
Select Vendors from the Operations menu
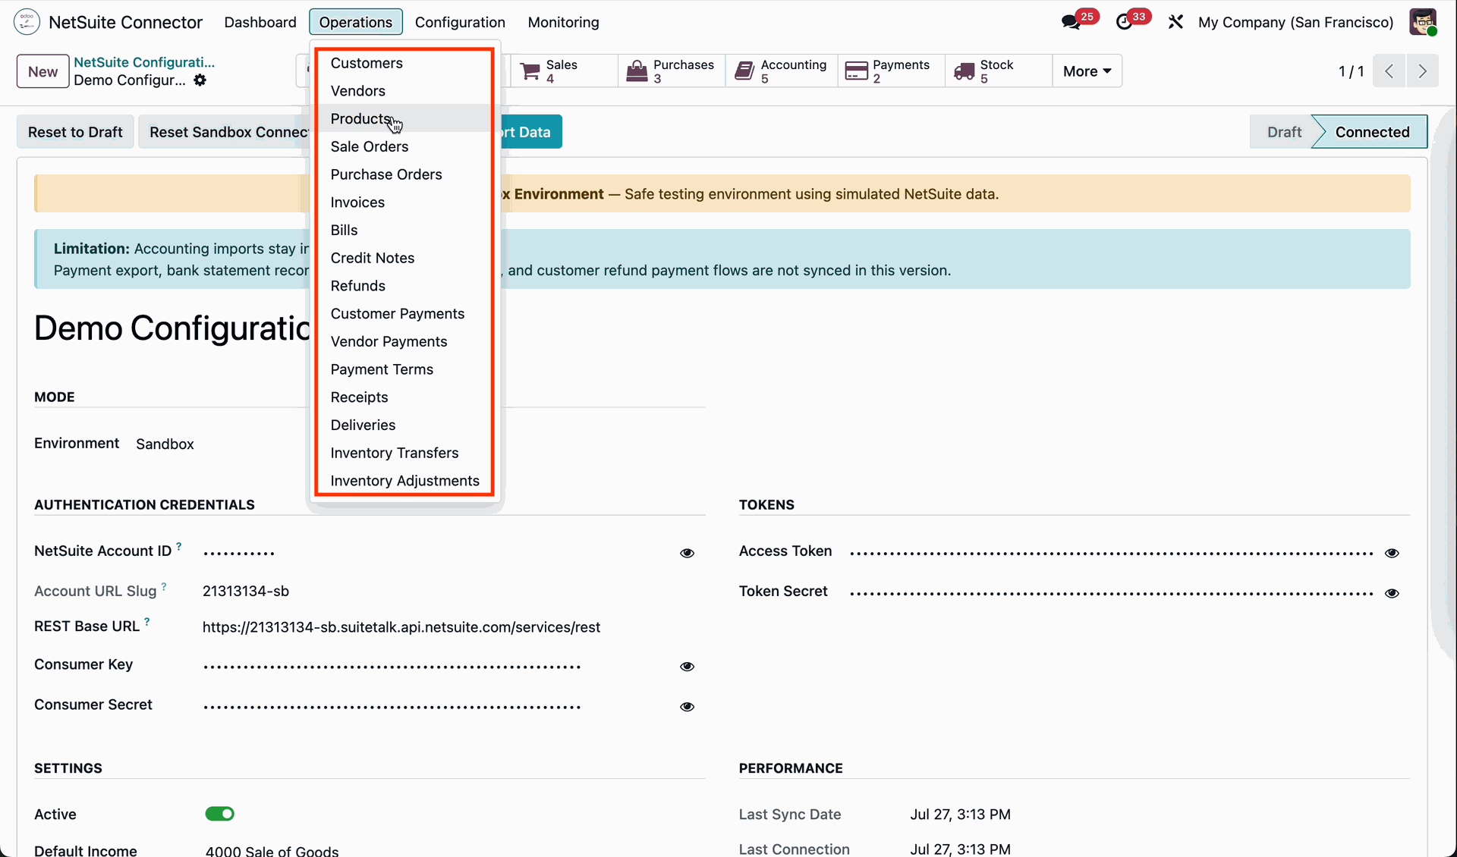[404, 91]
